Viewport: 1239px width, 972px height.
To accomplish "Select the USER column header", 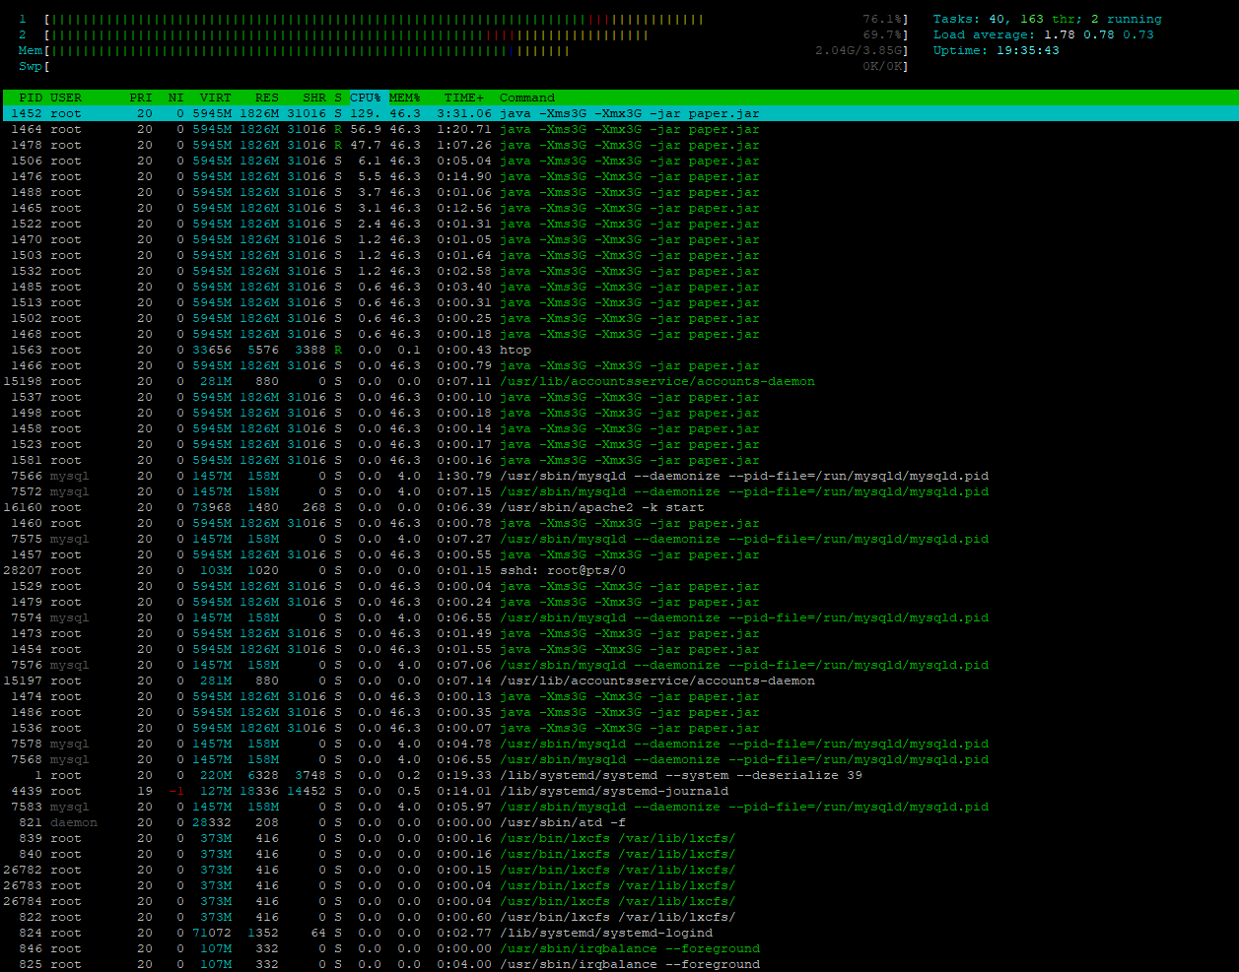I will pos(66,97).
